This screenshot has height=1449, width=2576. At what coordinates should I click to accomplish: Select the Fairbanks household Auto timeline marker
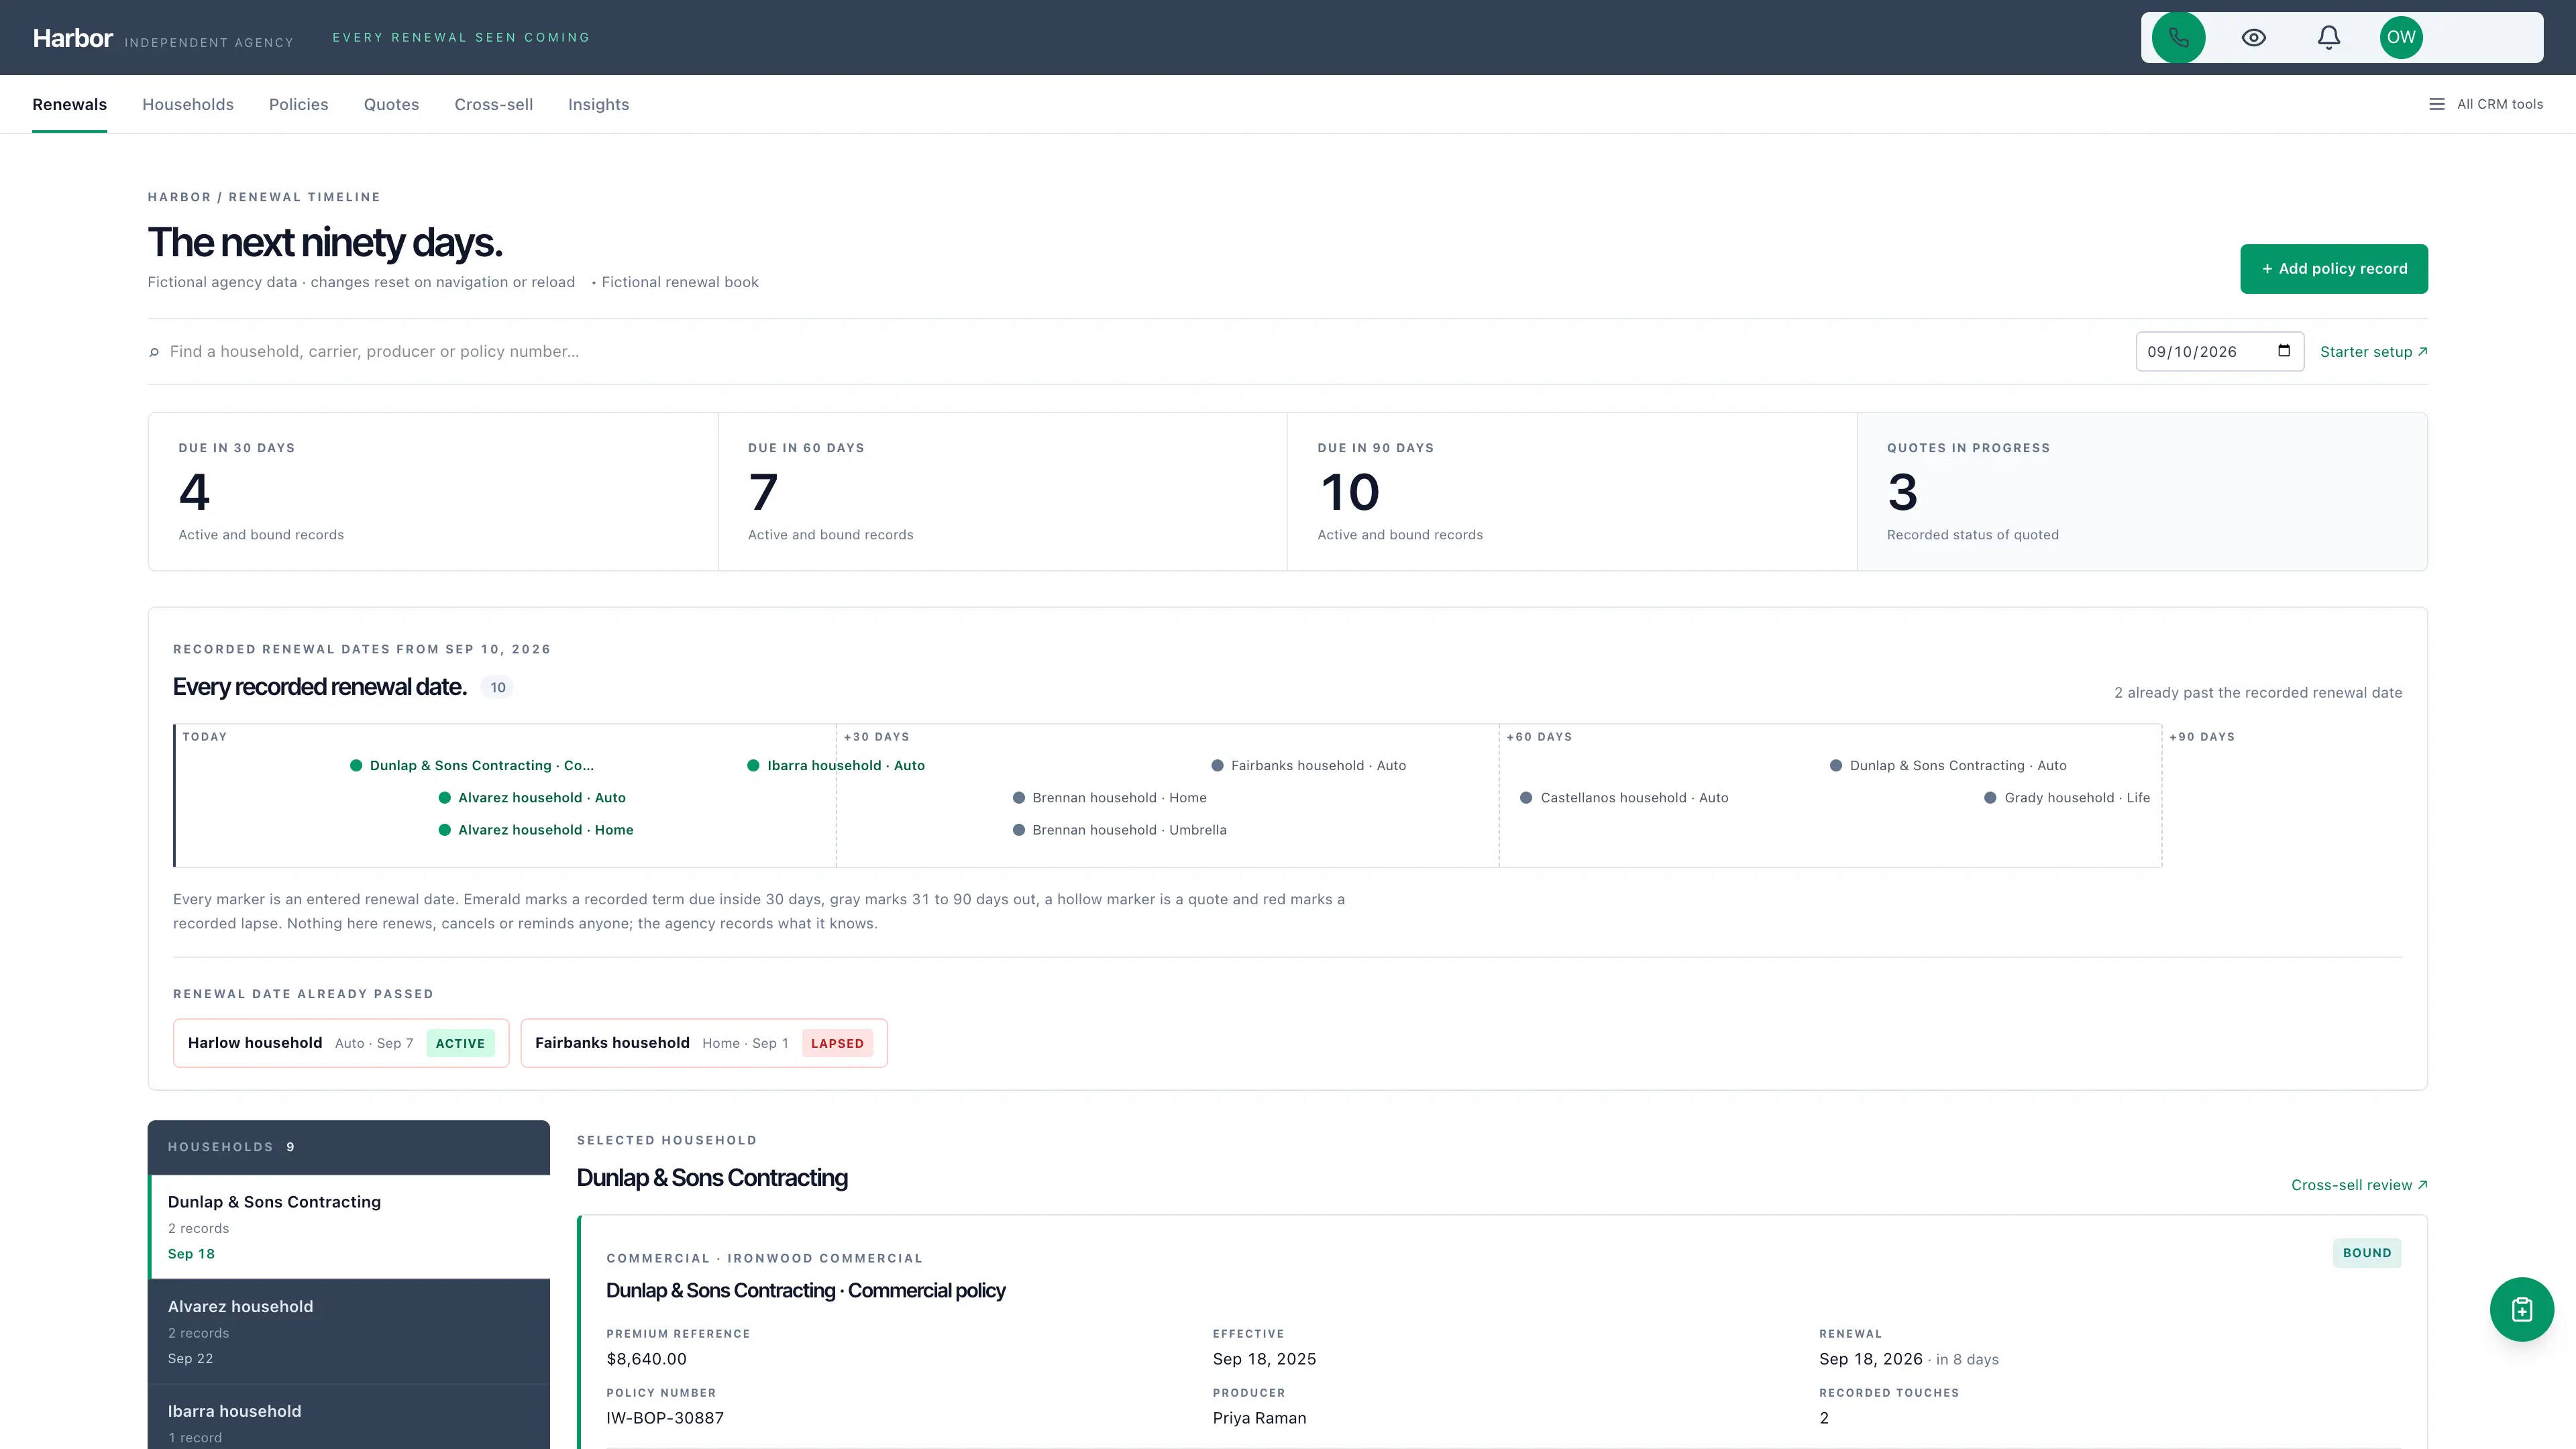point(1308,766)
